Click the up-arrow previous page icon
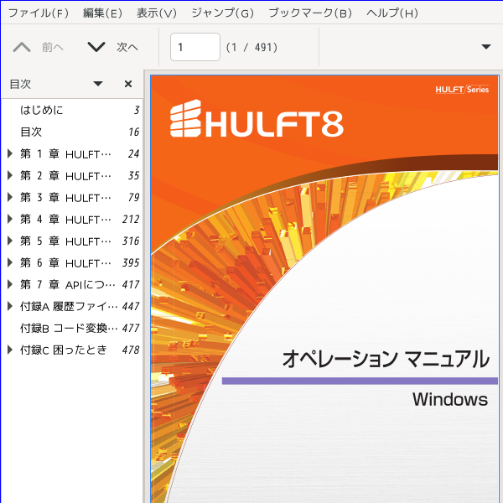Viewport: 503px width, 503px height. pos(22,47)
